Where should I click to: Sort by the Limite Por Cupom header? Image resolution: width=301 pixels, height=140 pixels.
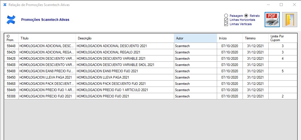(x=283, y=38)
